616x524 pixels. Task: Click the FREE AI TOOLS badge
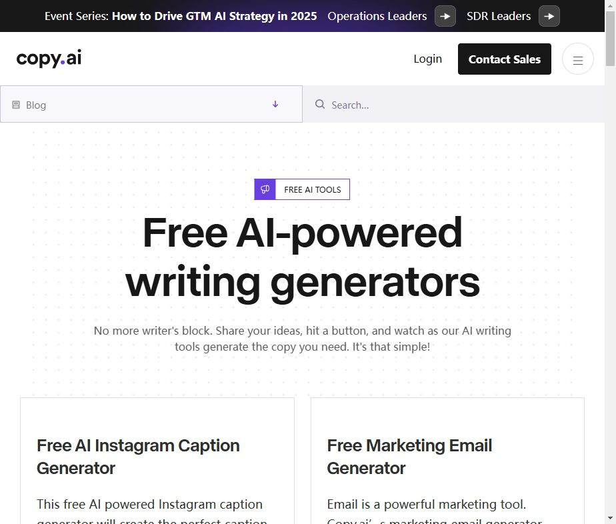pos(301,189)
